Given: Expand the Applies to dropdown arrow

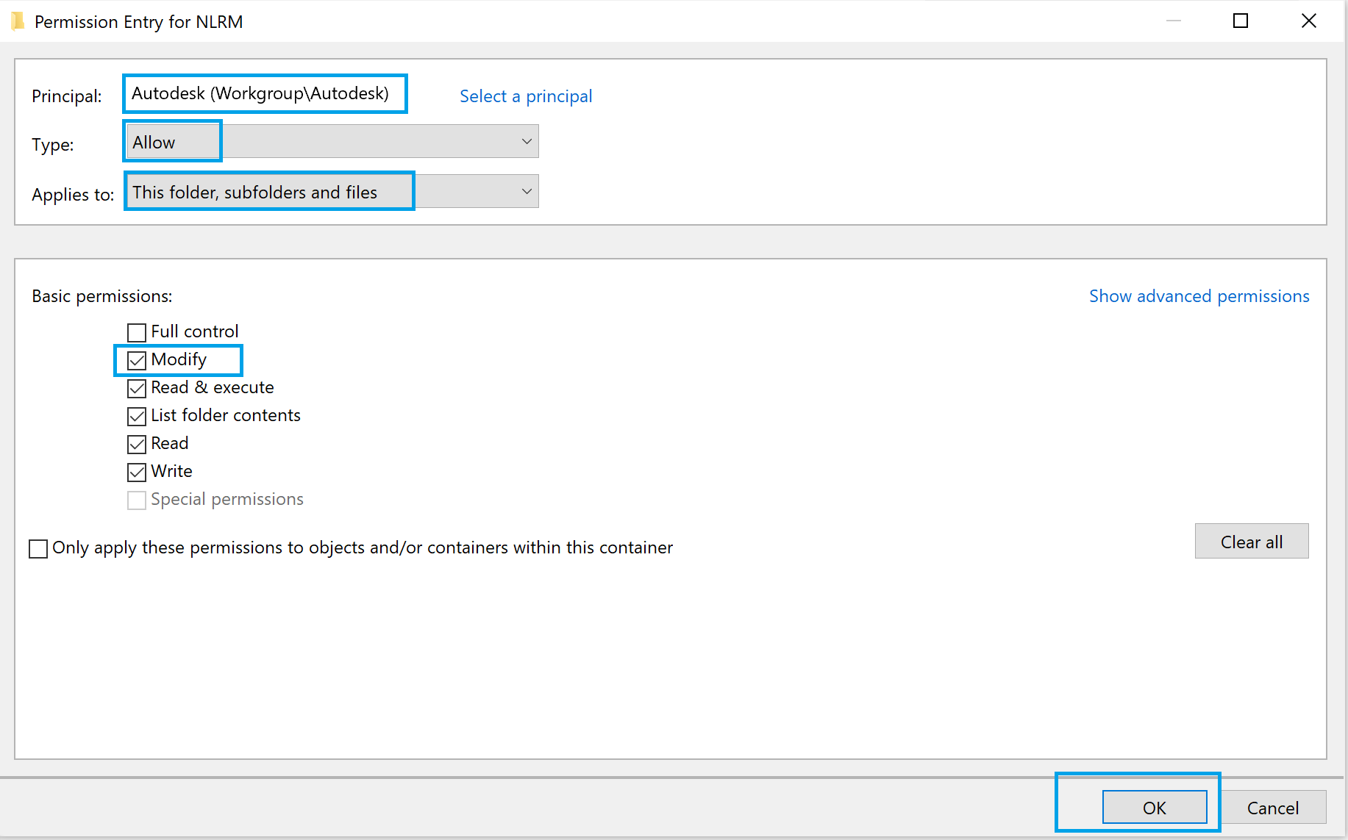Looking at the screenshot, I should (526, 192).
